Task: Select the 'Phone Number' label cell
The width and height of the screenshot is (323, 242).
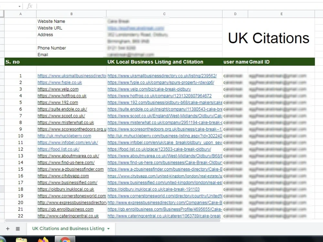Action: [71, 48]
